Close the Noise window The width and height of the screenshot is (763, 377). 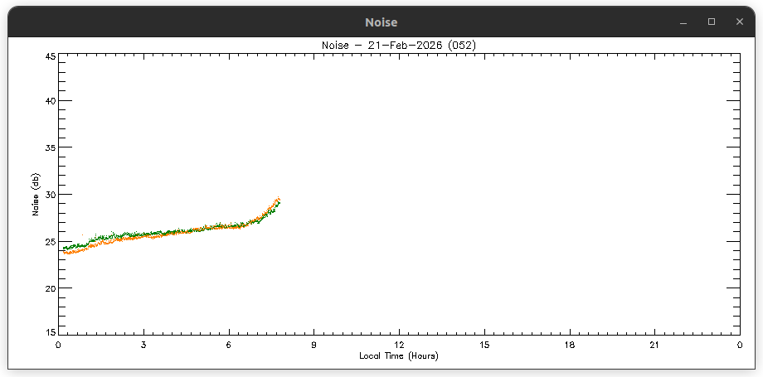(739, 22)
